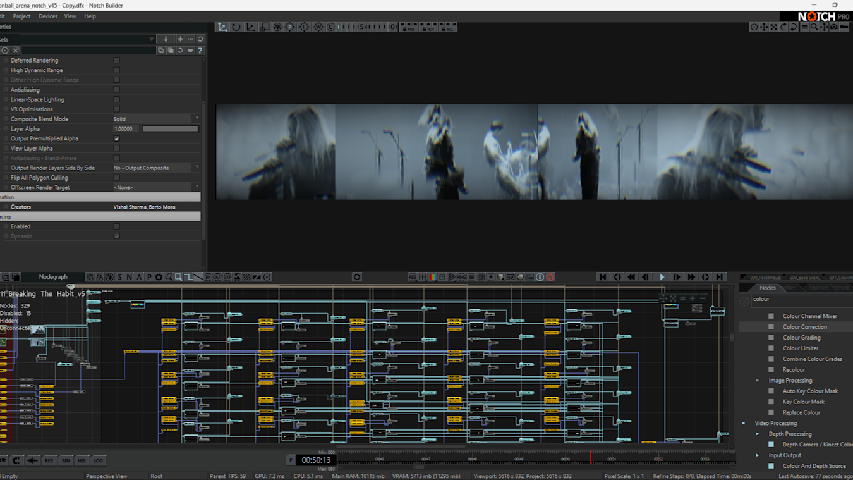
Task: Click the A filter icon in nodegraph toolbar
Action: (x=139, y=277)
